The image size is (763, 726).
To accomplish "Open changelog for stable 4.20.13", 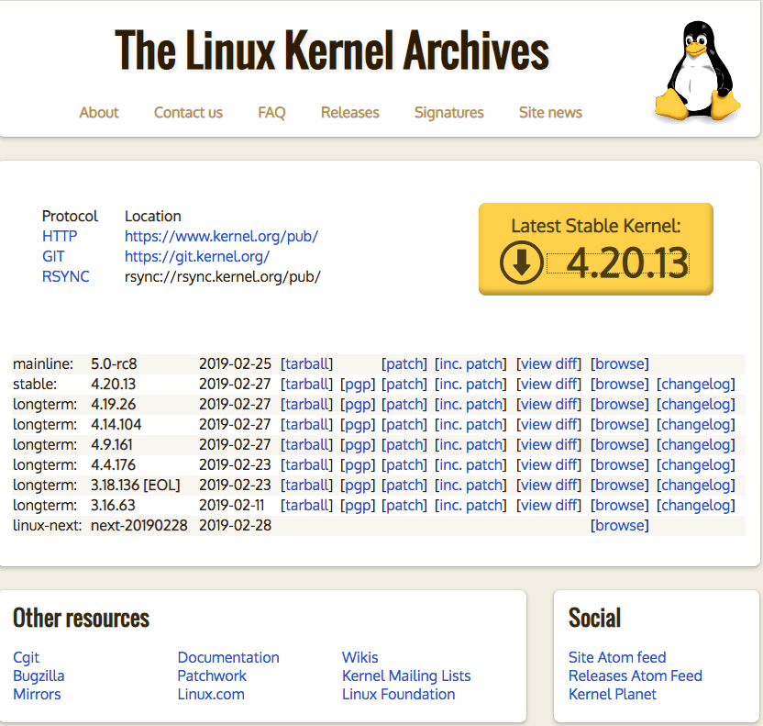I will (696, 385).
